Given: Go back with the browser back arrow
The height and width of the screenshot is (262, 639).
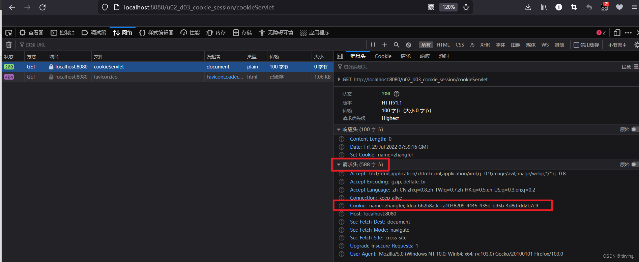Looking at the screenshot, I should [12, 7].
